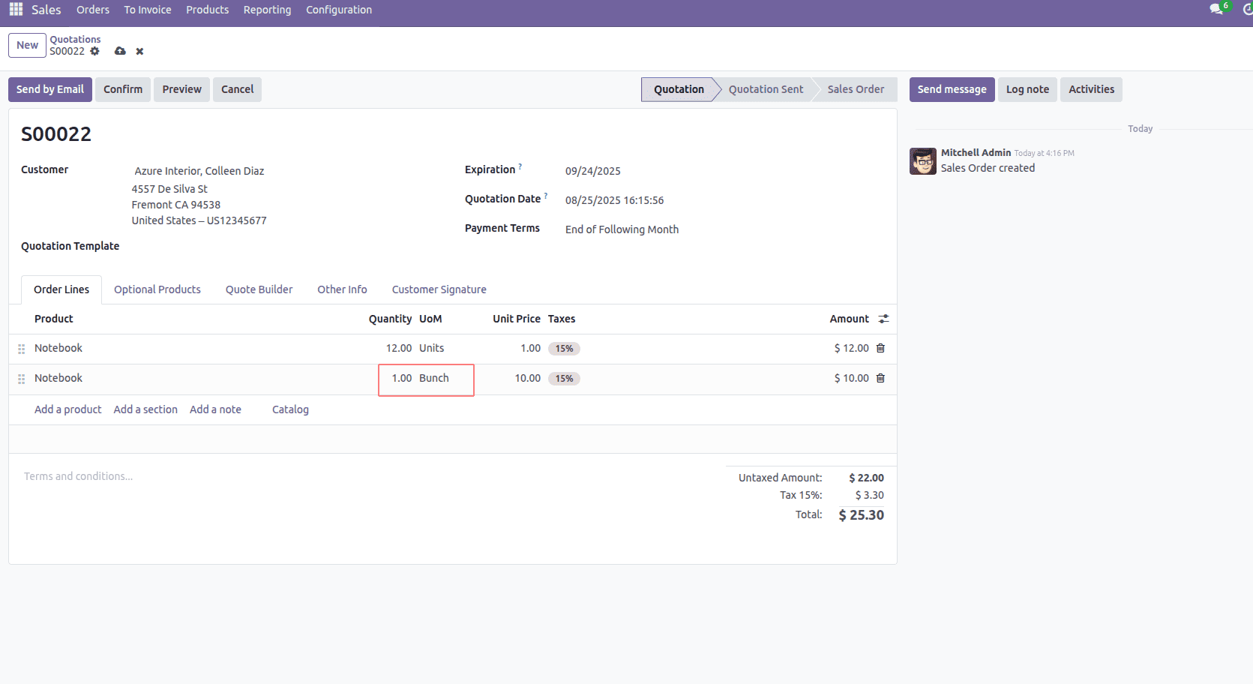Image resolution: width=1253 pixels, height=684 pixels.
Task: Click the drag handle on first Notebook row
Action: [21, 348]
